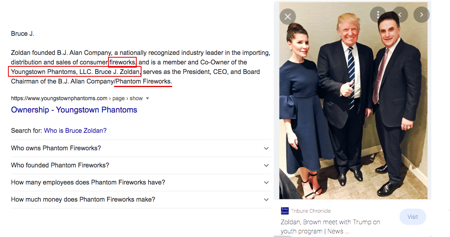Expand 'Who owns Phantom Fireworks?' question
Image resolution: width=450 pixels, height=237 pixels.
coord(141,148)
